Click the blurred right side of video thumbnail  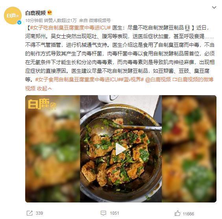tap(189, 149)
